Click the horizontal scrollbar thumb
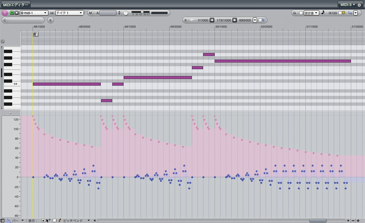The image size is (365, 223). [318, 221]
